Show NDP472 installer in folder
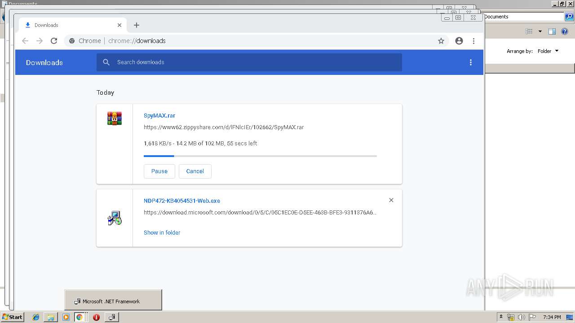The height and width of the screenshot is (323, 575). pyautogui.click(x=162, y=232)
